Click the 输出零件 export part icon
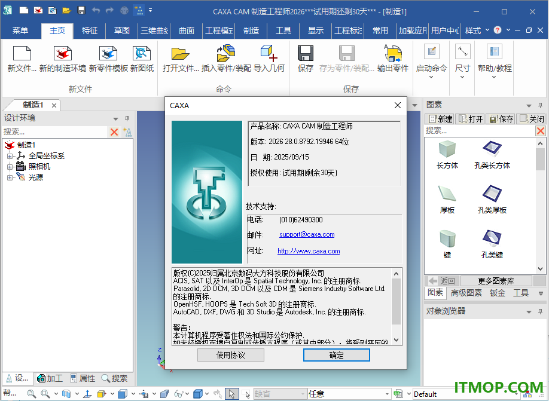This screenshot has width=549, height=401. click(392, 53)
